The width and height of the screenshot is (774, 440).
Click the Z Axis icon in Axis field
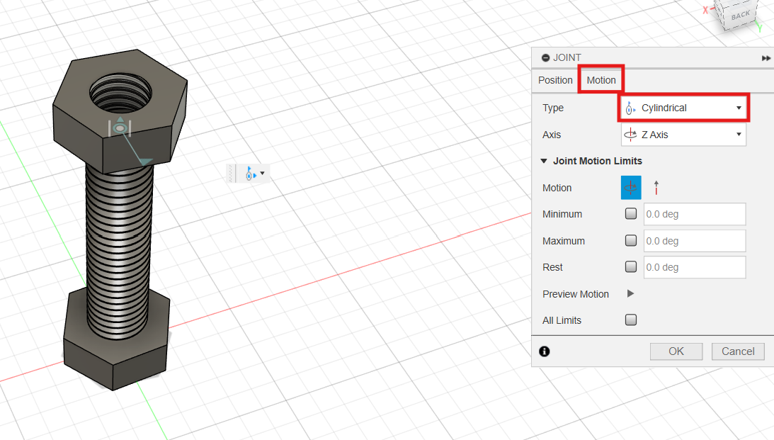pos(630,135)
